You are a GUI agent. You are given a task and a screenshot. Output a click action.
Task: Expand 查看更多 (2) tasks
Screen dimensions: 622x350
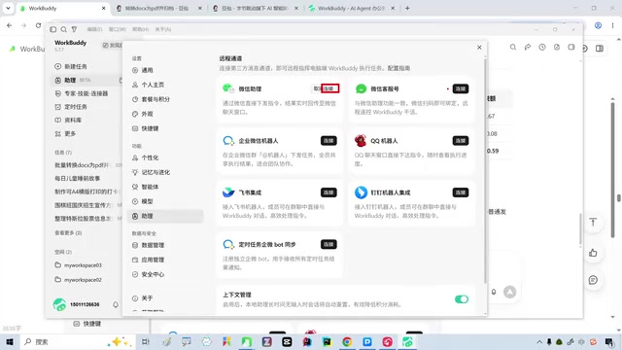click(68, 233)
